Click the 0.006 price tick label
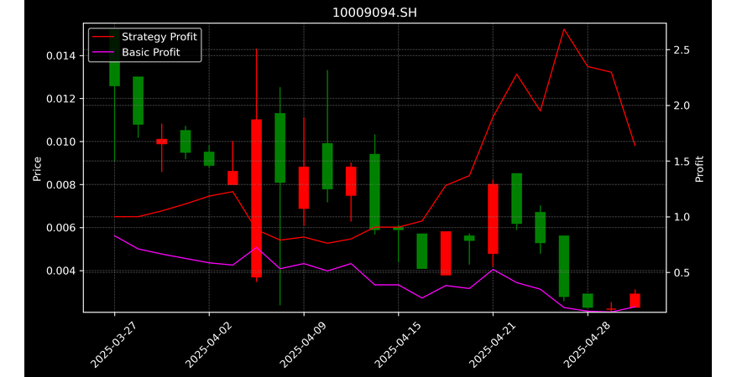The image size is (737, 377). tap(60, 228)
